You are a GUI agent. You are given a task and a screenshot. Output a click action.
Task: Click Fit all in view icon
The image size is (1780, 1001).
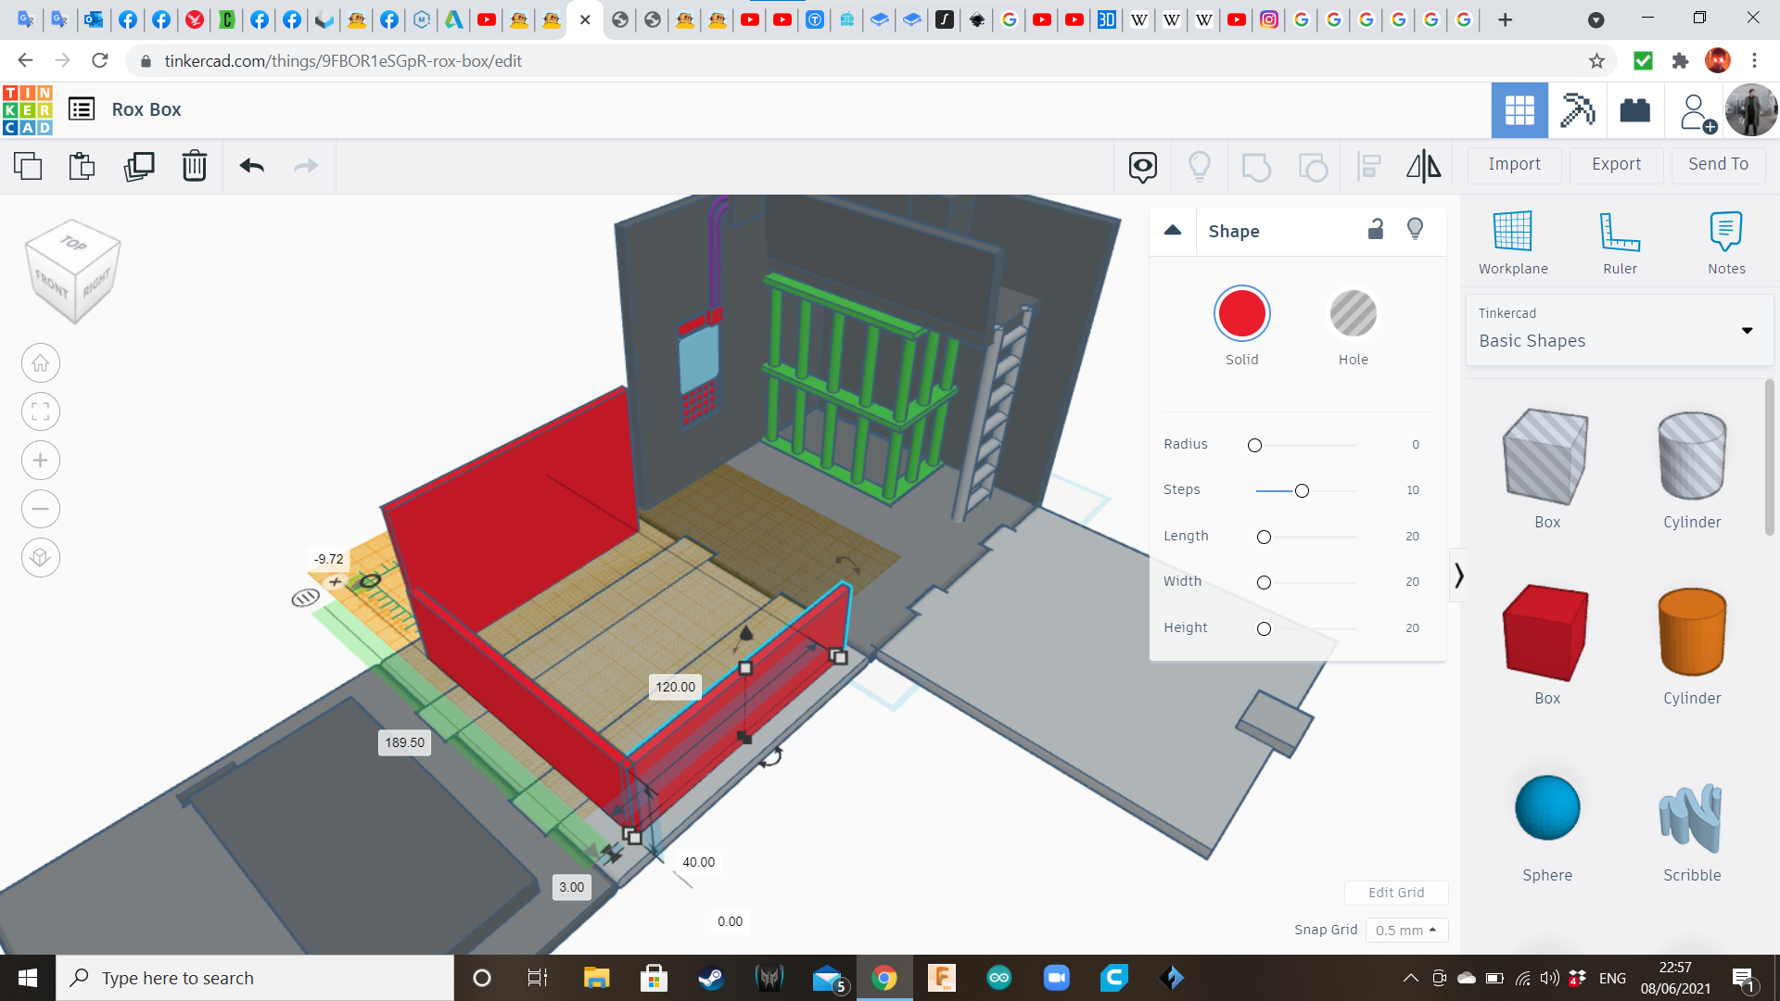41,412
